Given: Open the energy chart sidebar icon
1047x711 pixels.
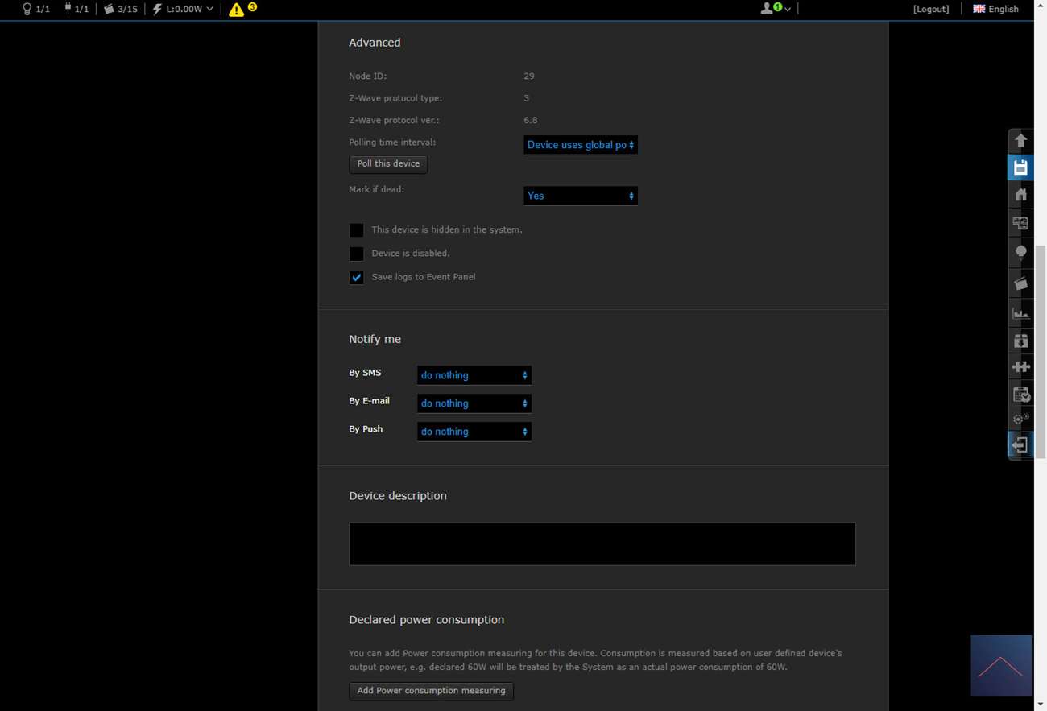Looking at the screenshot, I should click(1020, 313).
